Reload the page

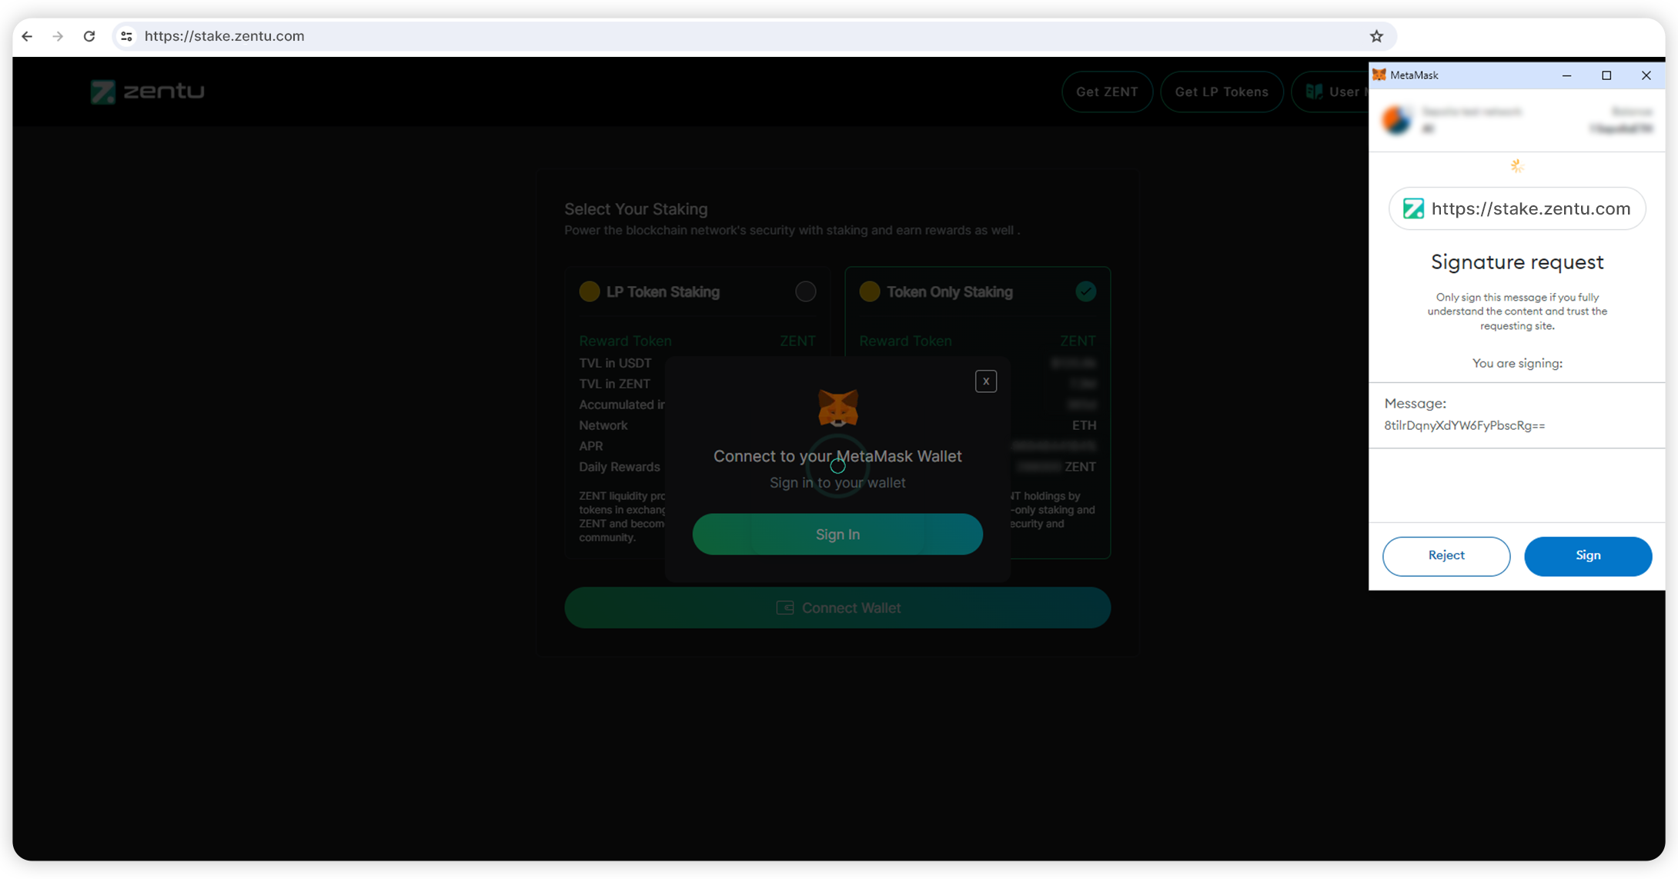(89, 36)
